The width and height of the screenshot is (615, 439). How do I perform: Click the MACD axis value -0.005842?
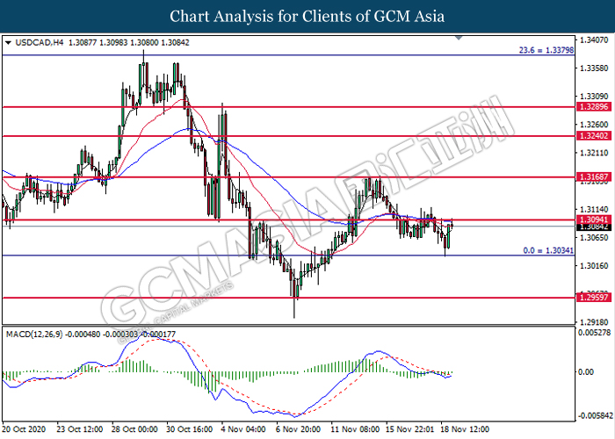(596, 415)
